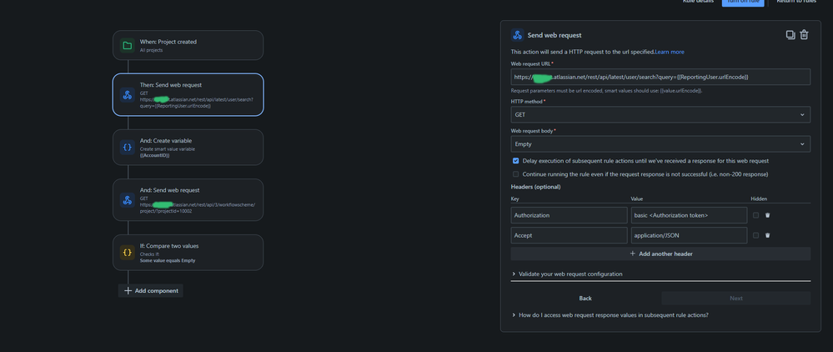Viewport: 833px width, 352px height.
Task: Click the webhook icon on 'Then: Send web request'
Action: [x=127, y=94]
